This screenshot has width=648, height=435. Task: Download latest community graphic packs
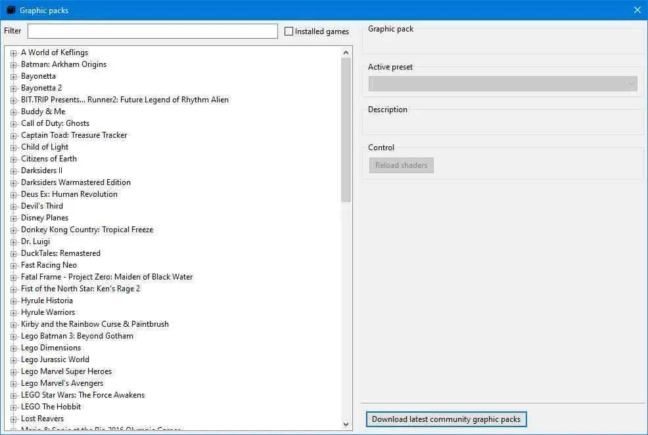click(x=446, y=419)
